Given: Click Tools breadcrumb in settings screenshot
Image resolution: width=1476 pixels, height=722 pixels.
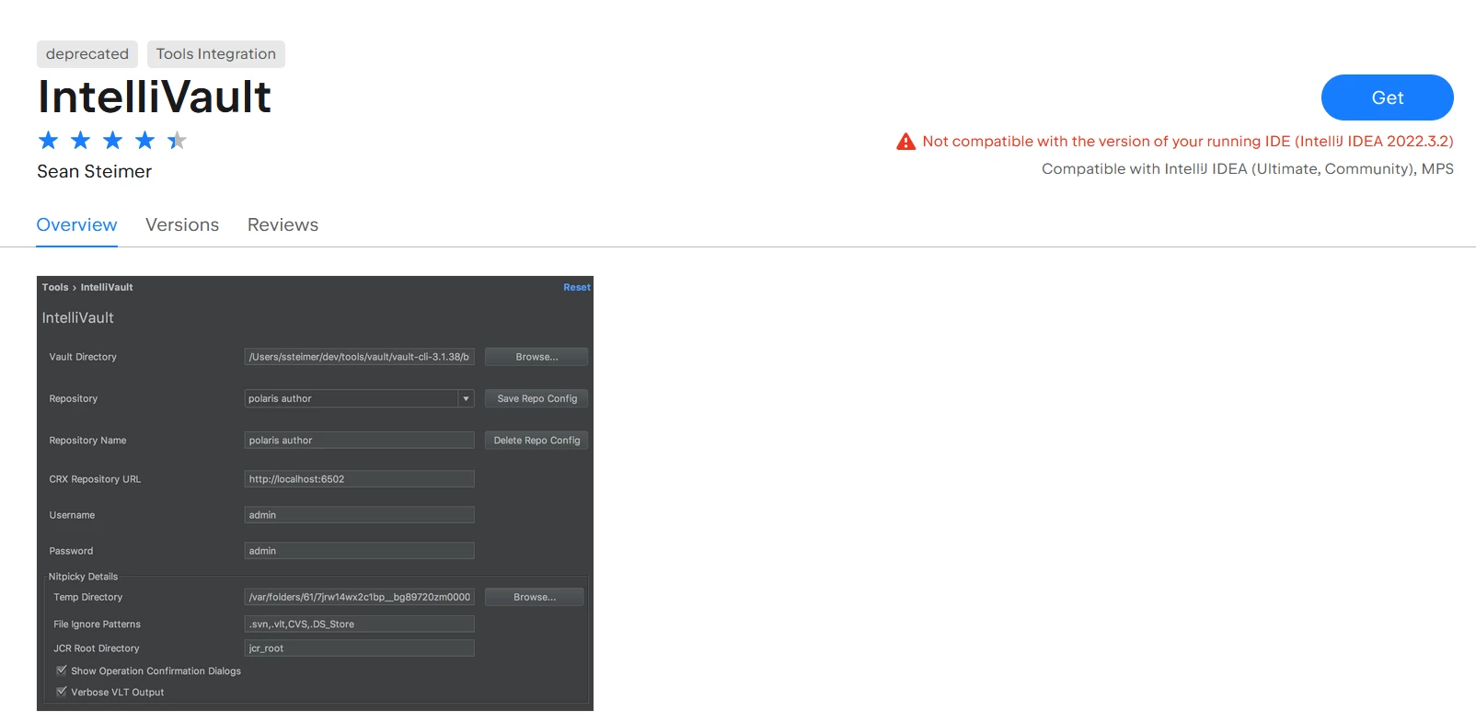Looking at the screenshot, I should 55,288.
